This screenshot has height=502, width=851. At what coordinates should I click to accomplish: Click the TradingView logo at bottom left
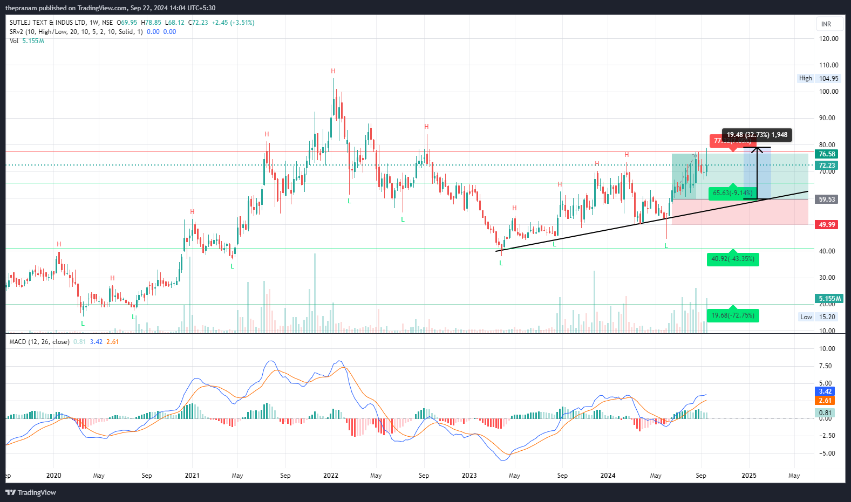click(31, 492)
